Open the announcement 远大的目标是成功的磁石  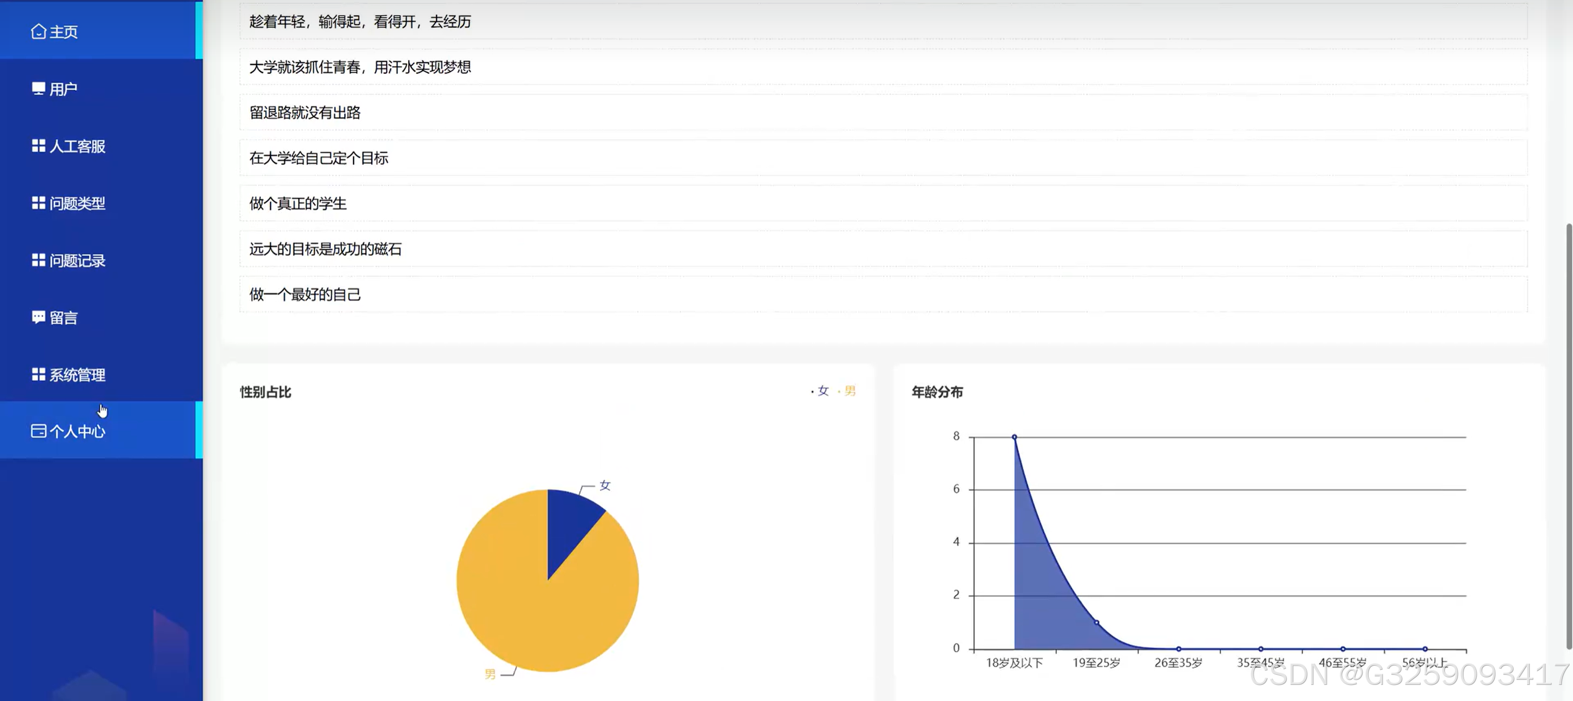tap(883, 249)
